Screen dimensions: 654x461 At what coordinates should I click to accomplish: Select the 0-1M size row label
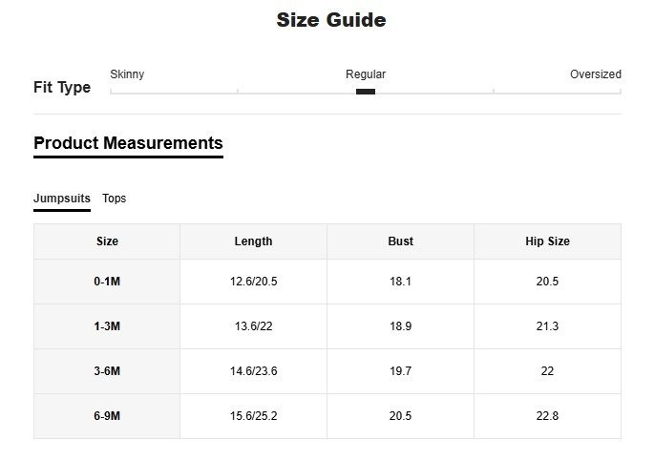(107, 282)
